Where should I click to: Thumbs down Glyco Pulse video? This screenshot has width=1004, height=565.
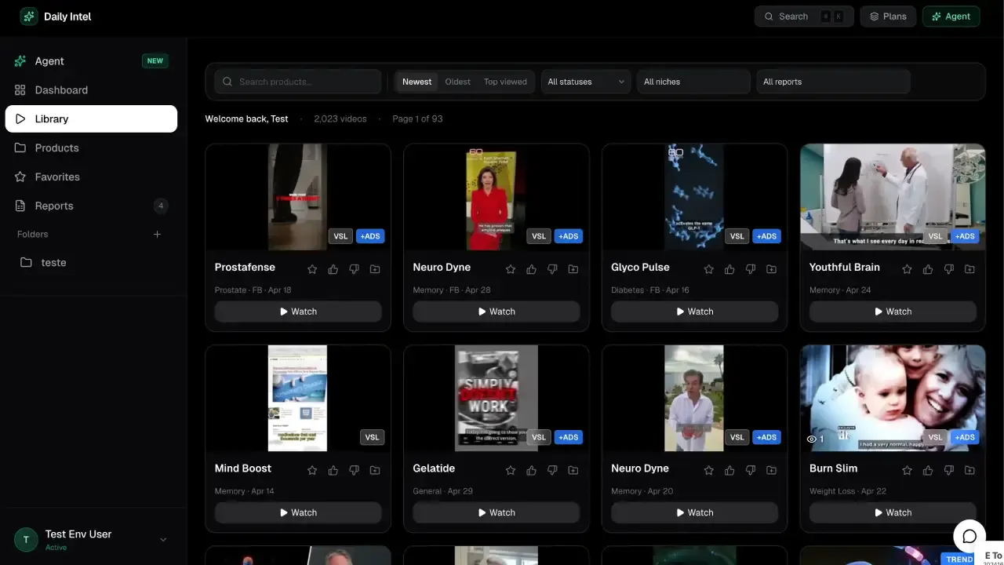(751, 269)
